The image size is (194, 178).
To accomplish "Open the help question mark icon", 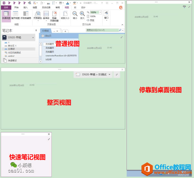I will coord(102,3).
